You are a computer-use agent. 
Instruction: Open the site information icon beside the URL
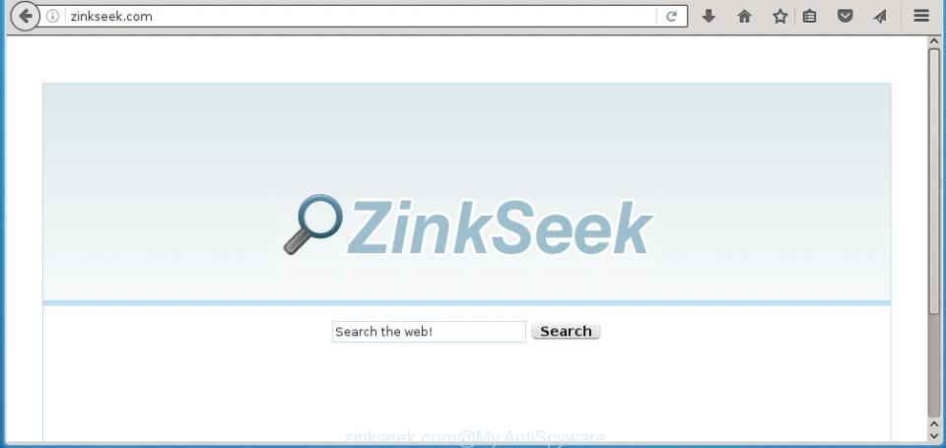coord(52,17)
